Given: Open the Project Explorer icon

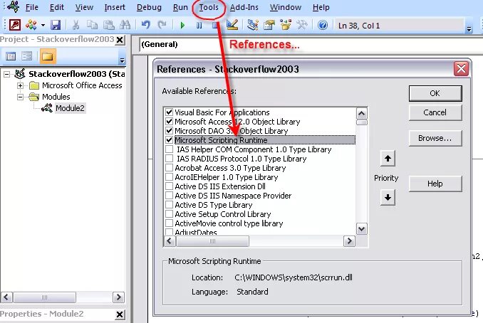Looking at the screenshot, I should point(253,25).
